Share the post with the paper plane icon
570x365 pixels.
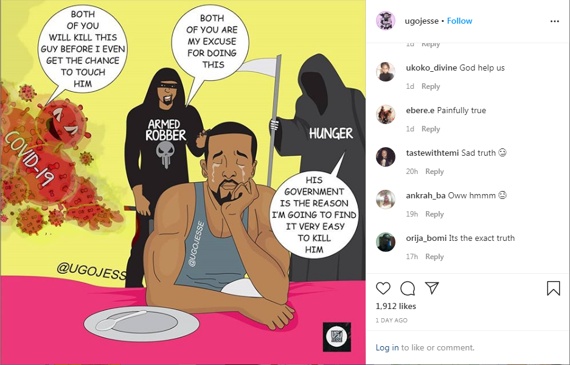click(x=432, y=288)
